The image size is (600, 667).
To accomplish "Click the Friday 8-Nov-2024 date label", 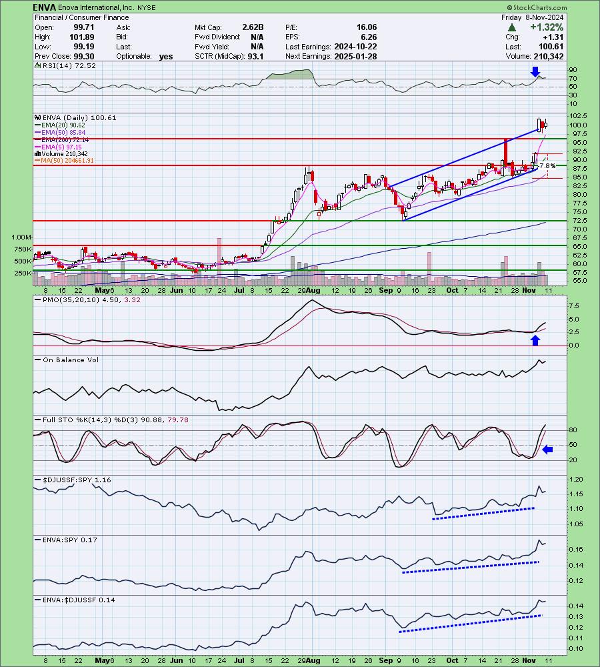I will 533,17.
